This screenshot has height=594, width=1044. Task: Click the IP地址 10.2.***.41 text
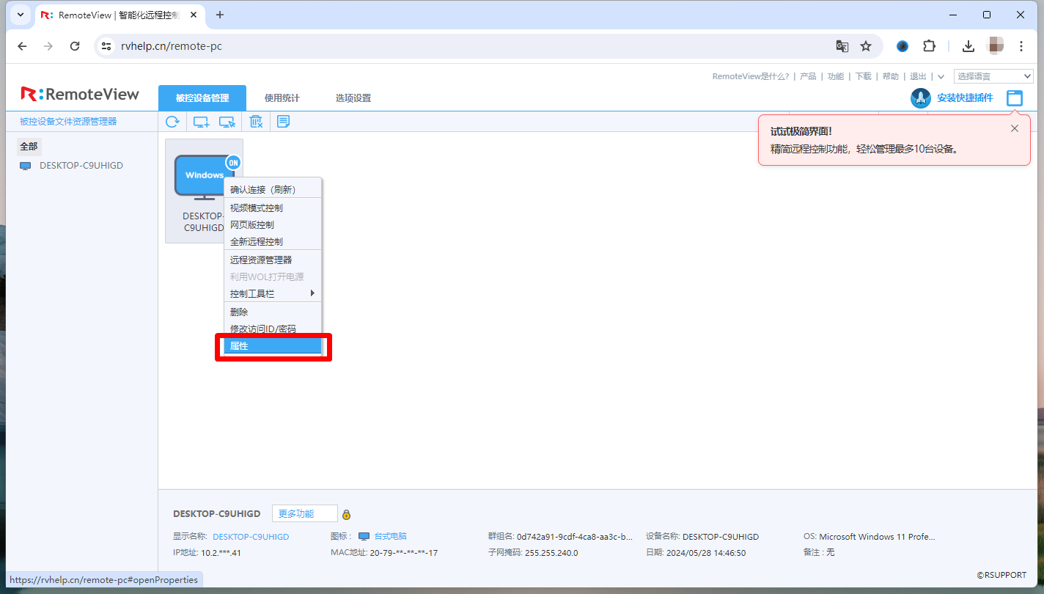(x=207, y=553)
